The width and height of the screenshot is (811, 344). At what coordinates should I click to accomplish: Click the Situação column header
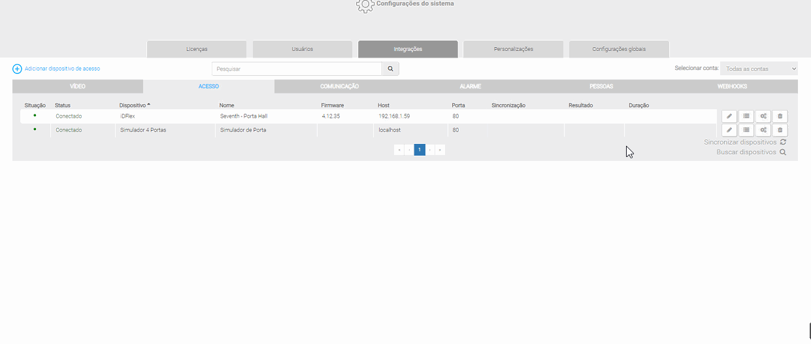click(x=35, y=105)
